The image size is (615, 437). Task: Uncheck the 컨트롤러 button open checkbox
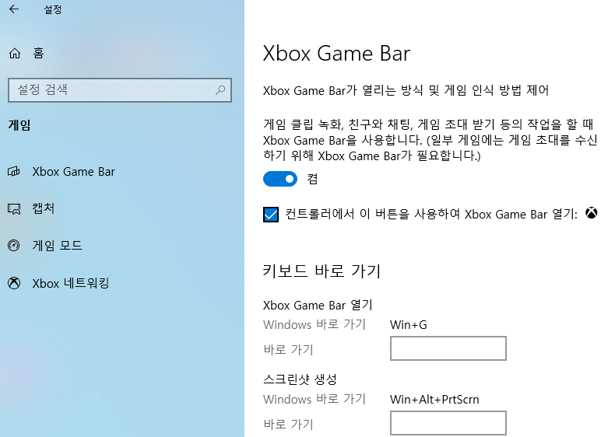coord(271,215)
